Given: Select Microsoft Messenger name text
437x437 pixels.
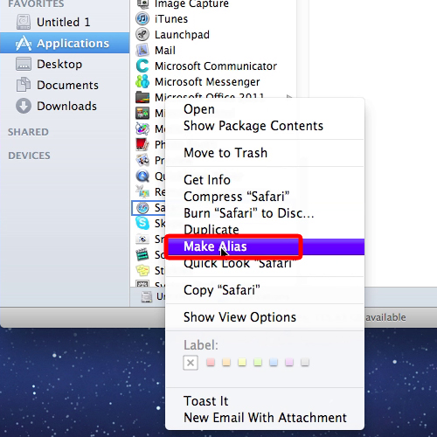Looking at the screenshot, I should [207, 82].
